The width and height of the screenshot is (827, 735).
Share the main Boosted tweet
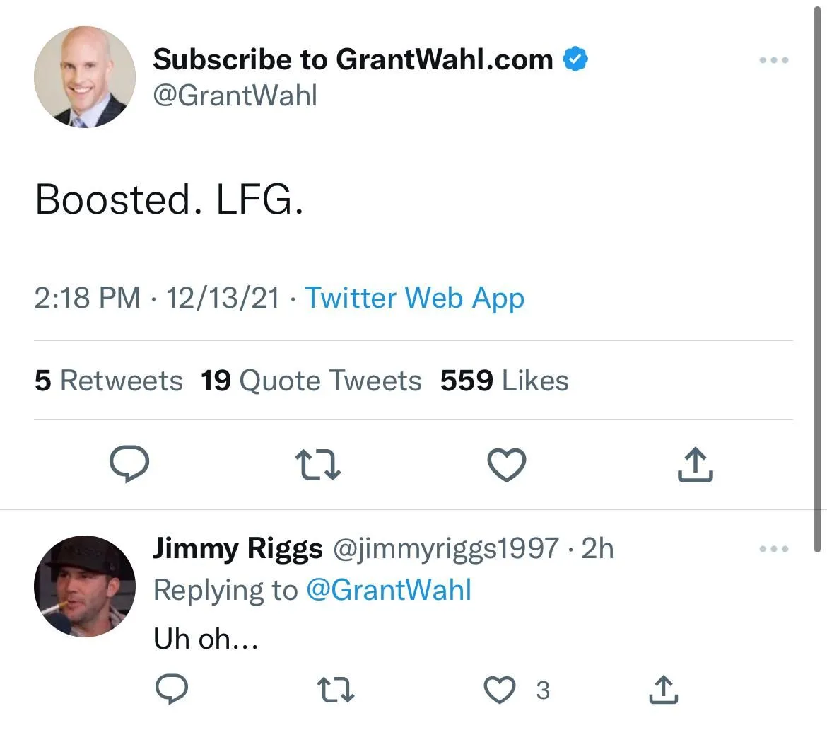[x=696, y=465]
